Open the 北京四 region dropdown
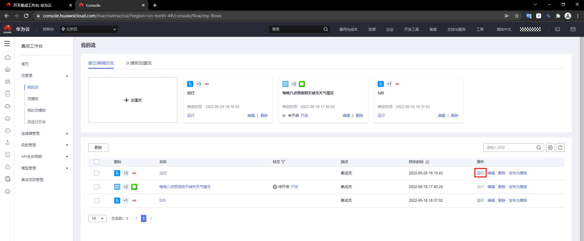The height and width of the screenshot is (241, 584). [89, 29]
